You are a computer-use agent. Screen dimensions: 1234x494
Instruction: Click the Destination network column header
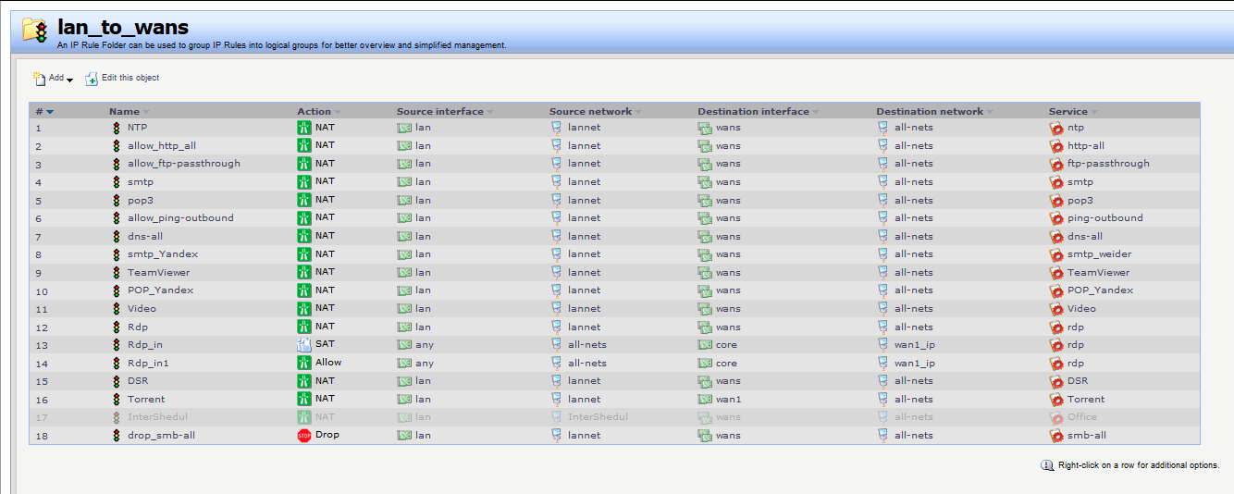929,112
